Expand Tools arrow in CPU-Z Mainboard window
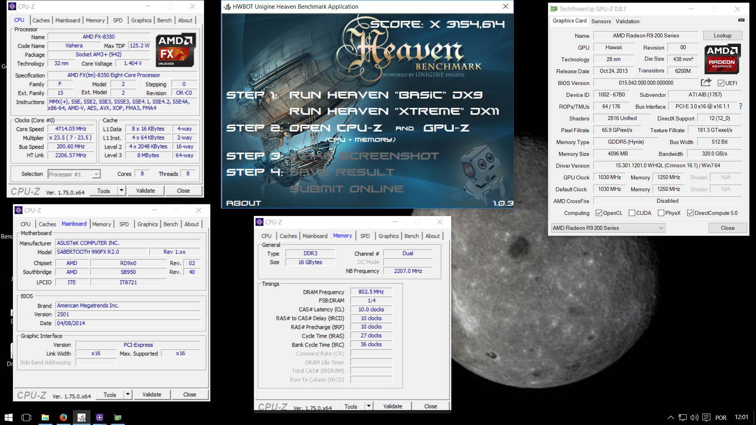The width and height of the screenshot is (756, 425). [x=128, y=394]
